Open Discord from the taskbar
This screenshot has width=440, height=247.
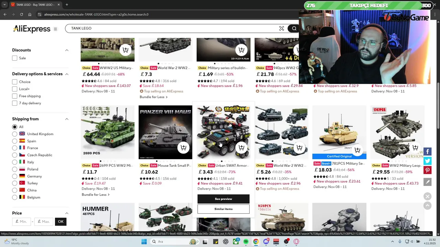tap(266, 242)
